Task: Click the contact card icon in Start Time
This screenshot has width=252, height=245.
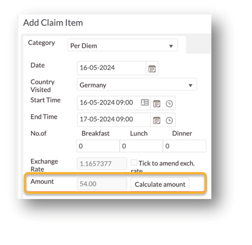Action: pos(145,103)
